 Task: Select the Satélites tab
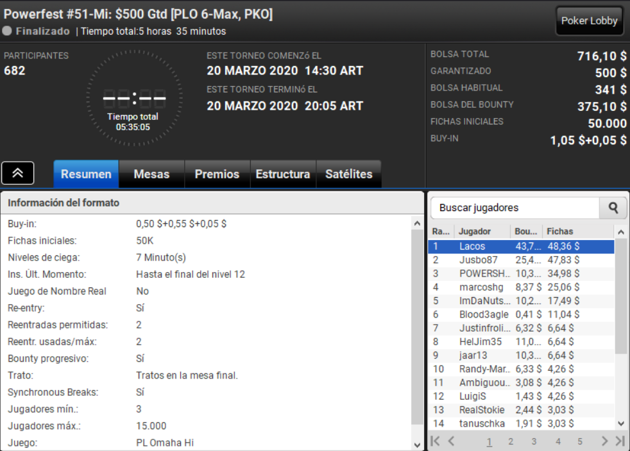[349, 174]
